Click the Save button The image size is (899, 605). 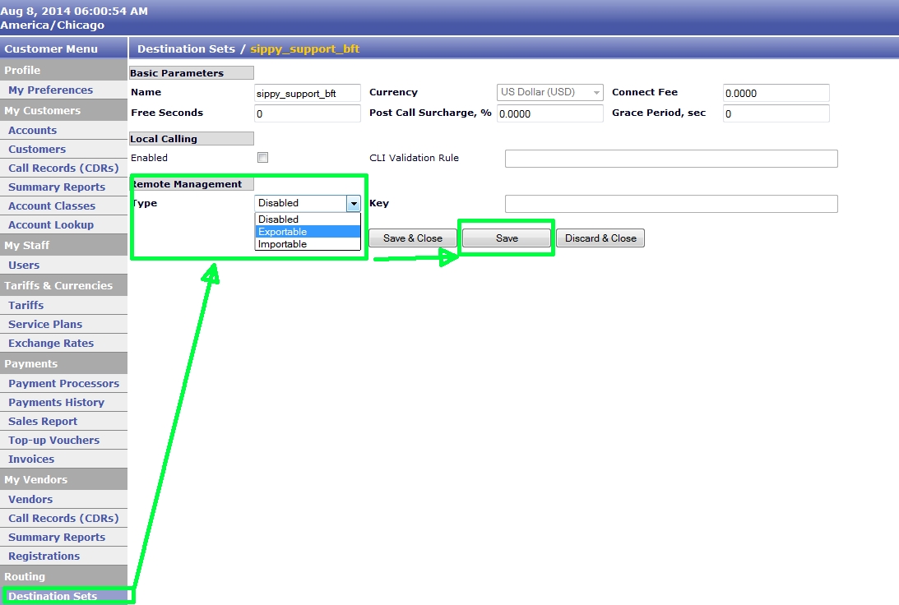coord(506,238)
